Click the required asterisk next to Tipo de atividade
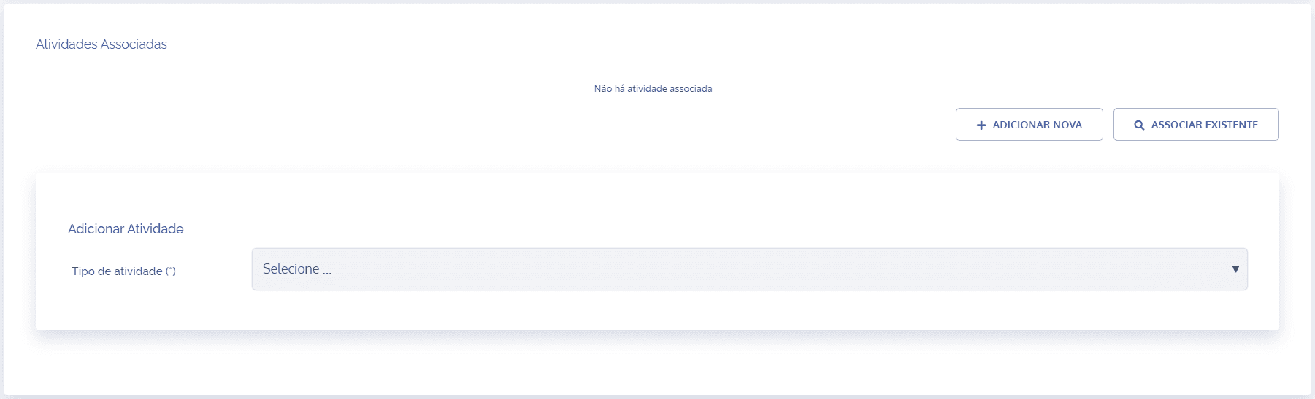The image size is (1315, 399). pos(170,271)
